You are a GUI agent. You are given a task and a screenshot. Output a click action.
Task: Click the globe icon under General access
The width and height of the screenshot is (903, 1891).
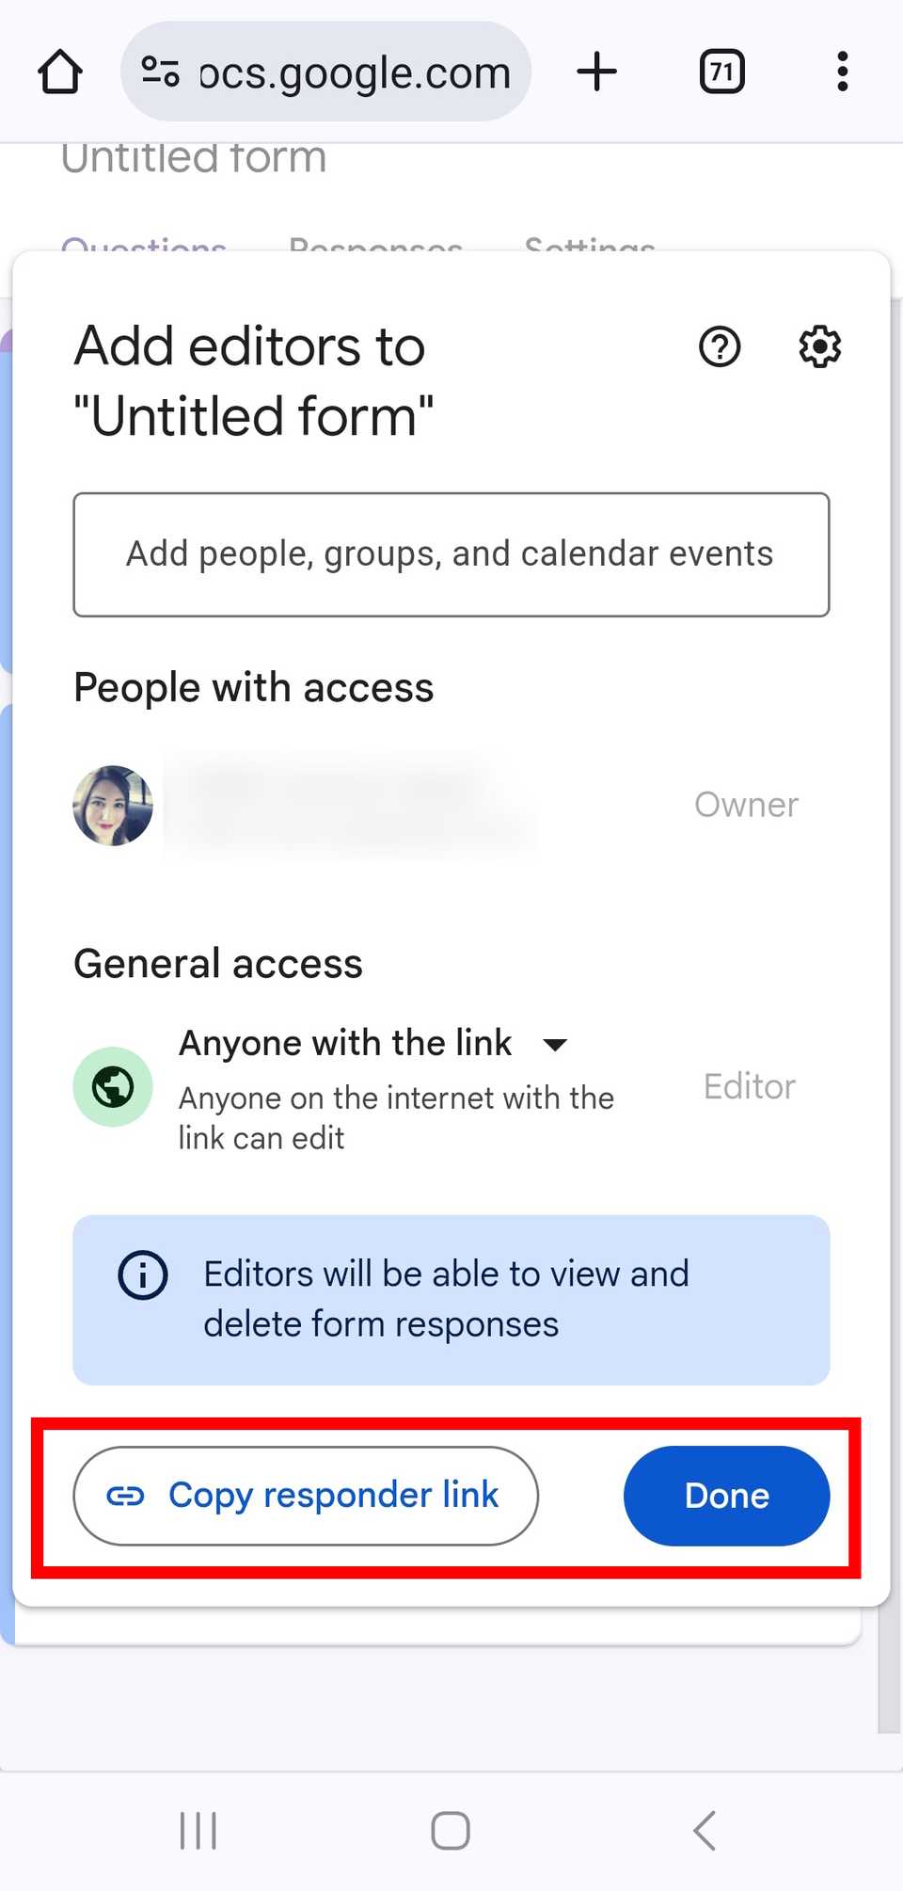[x=112, y=1085]
